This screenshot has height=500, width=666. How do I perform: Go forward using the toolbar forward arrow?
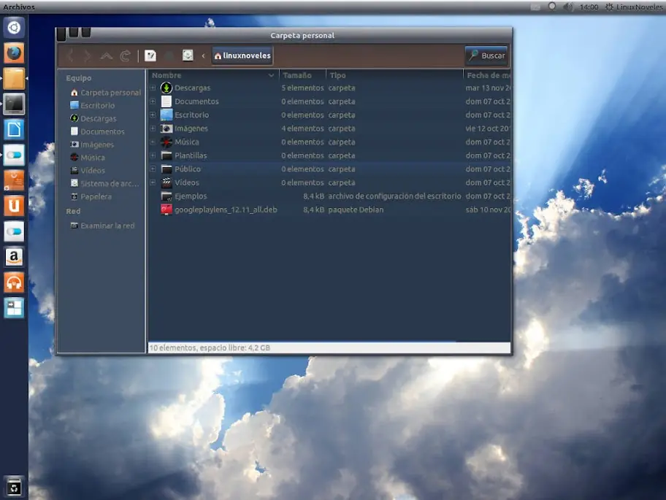coord(88,55)
